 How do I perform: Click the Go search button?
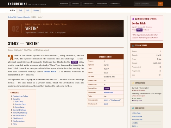(160, 4)
